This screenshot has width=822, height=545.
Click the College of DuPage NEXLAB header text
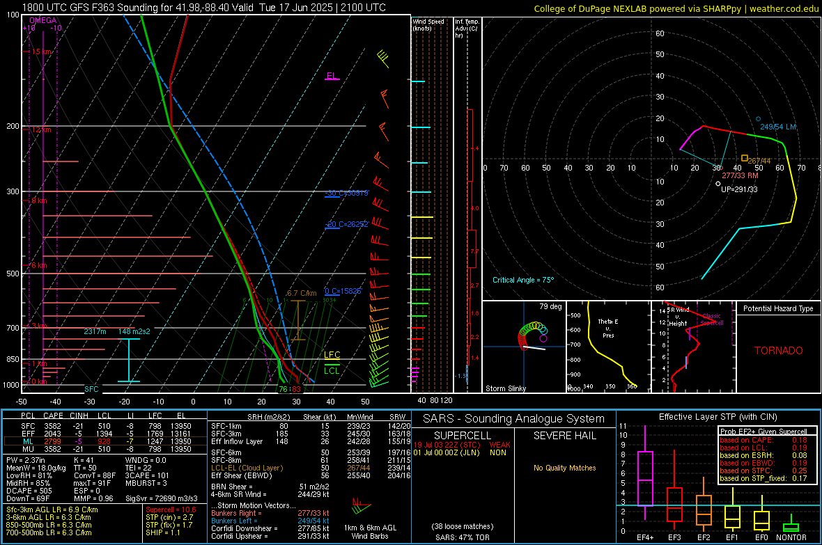point(676,8)
